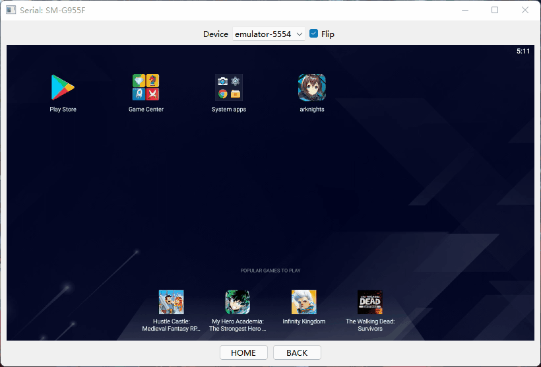Click the Flip label text
This screenshot has width=541, height=367.
[x=328, y=34]
